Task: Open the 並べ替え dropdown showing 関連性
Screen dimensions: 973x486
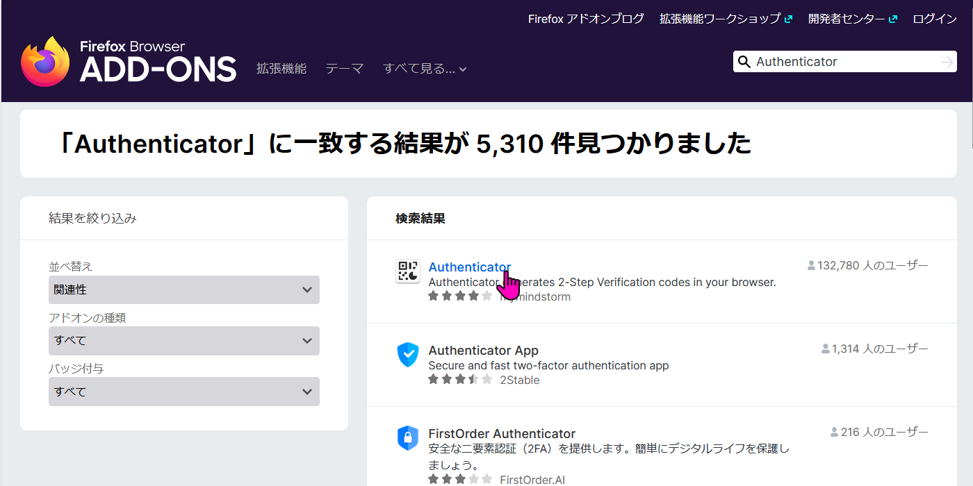Action: tap(184, 290)
